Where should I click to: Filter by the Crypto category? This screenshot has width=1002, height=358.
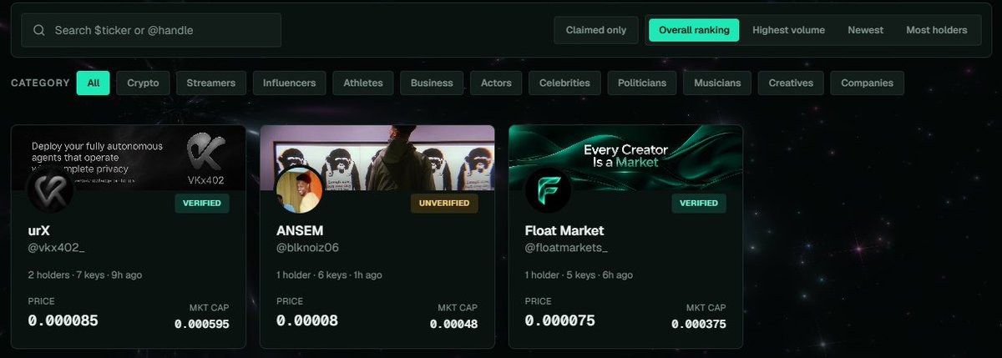click(144, 83)
